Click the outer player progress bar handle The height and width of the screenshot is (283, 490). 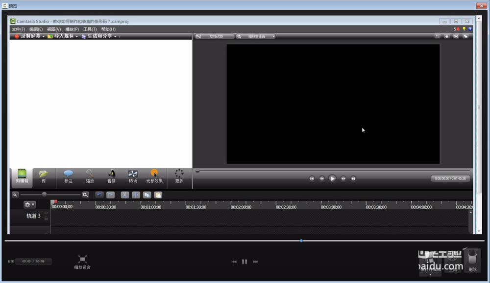(x=301, y=240)
